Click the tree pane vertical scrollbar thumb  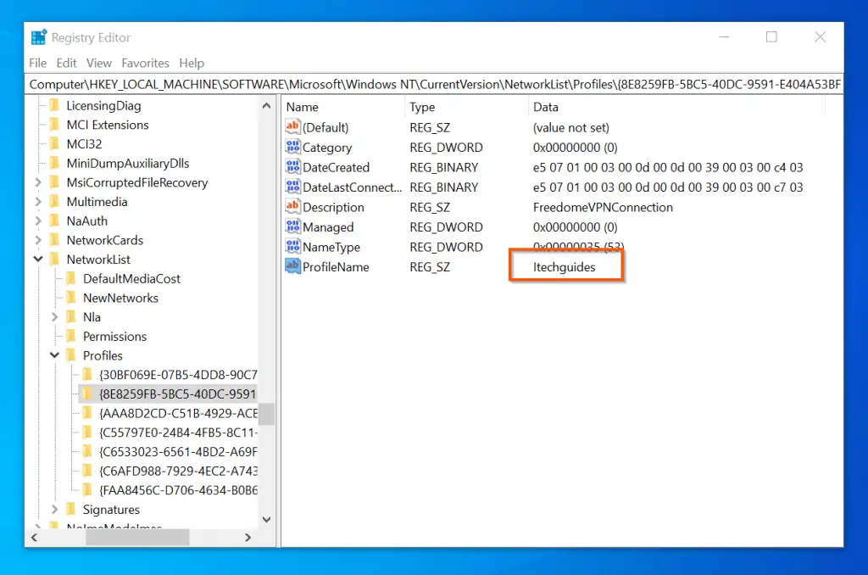pyautogui.click(x=266, y=414)
